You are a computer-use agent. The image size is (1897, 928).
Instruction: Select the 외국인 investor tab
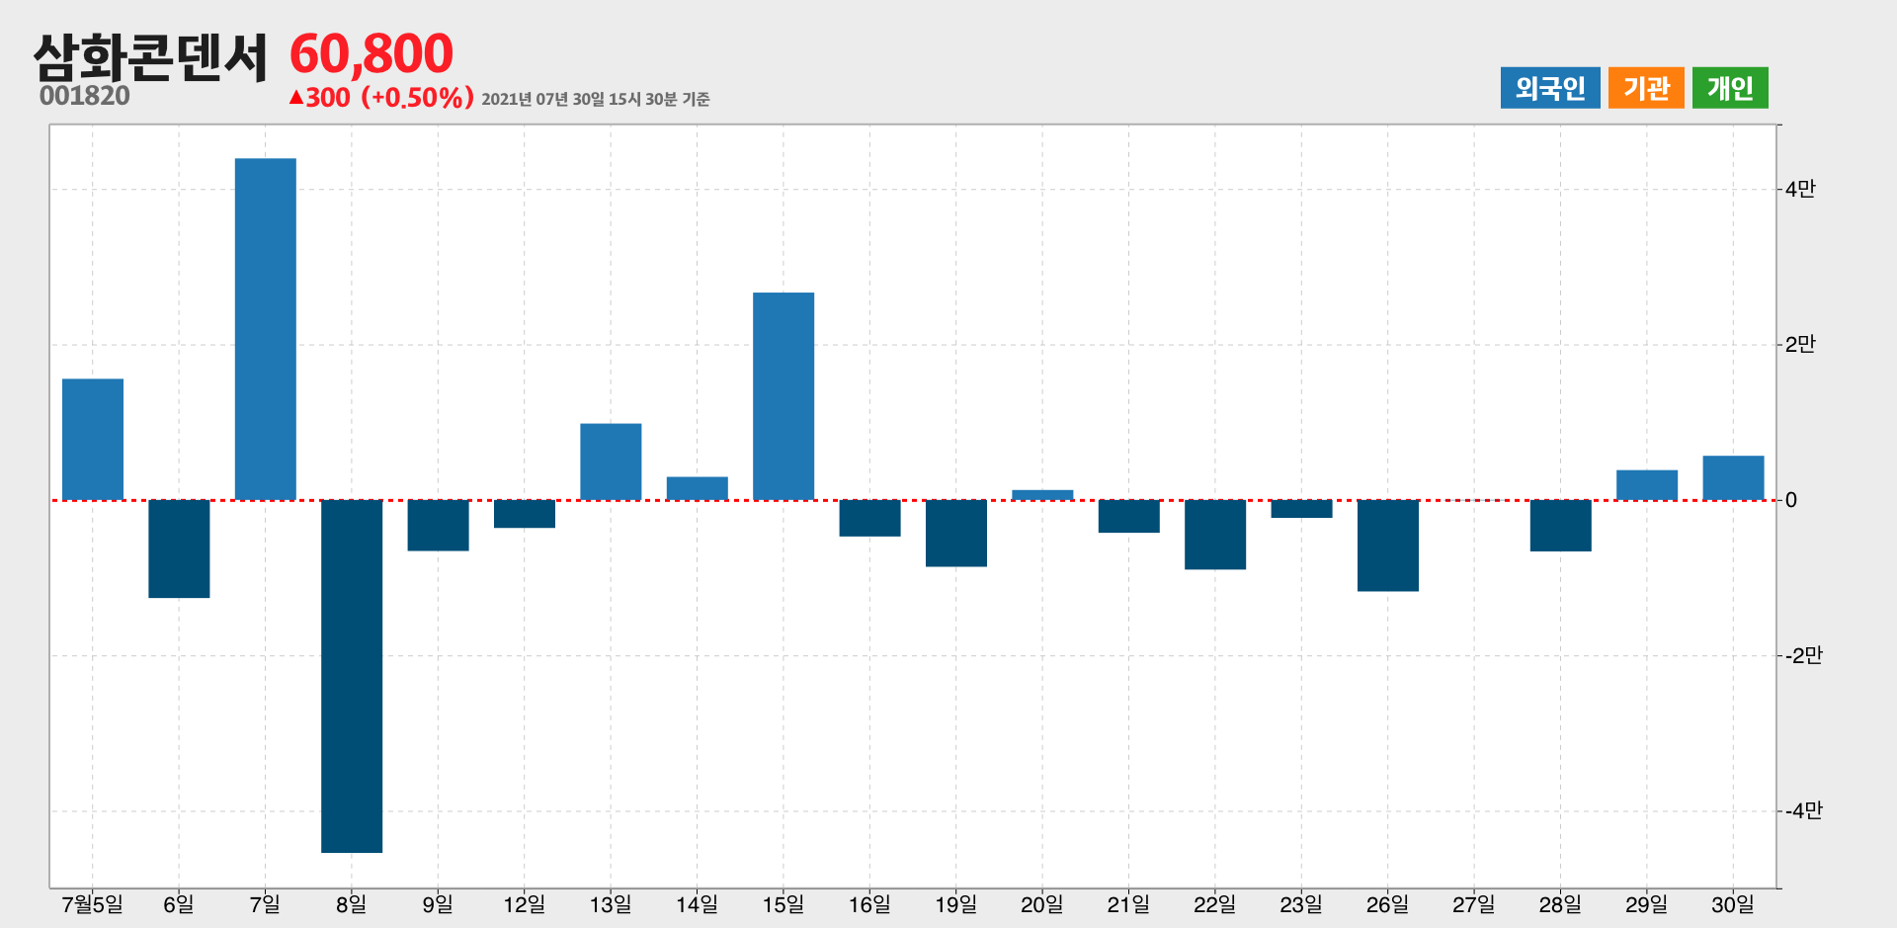point(1550,88)
